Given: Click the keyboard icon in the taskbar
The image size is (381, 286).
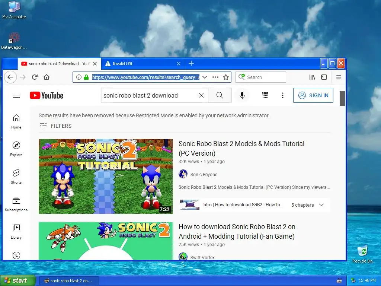Looking at the screenshot, I should click(339, 281).
